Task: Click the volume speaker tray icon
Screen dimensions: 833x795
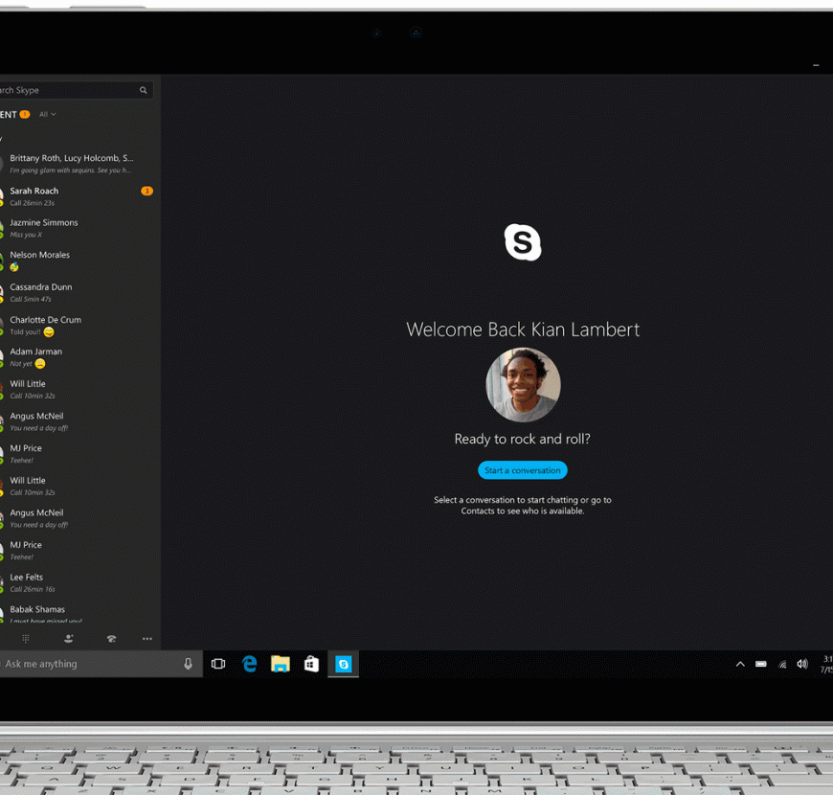Action: (x=802, y=664)
